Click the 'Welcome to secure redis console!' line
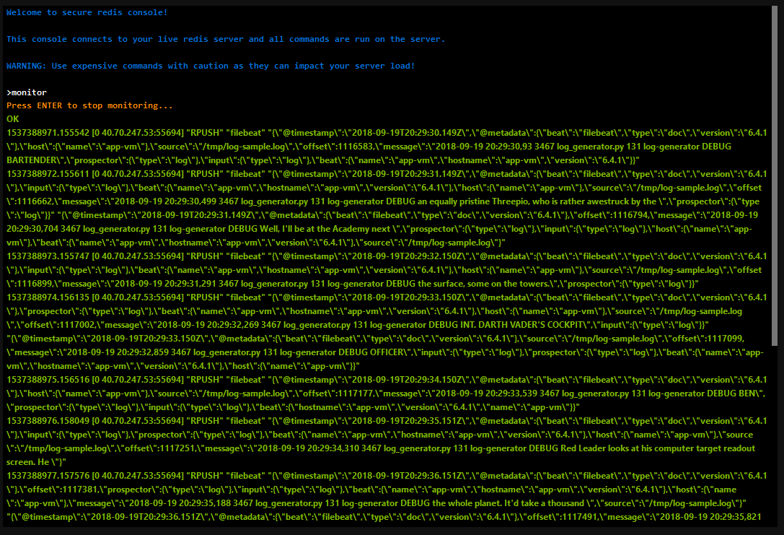Image resolution: width=784 pixels, height=535 pixels. [x=87, y=12]
